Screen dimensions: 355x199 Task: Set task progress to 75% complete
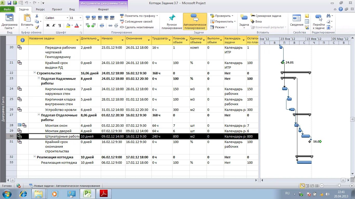click(x=106, y=18)
